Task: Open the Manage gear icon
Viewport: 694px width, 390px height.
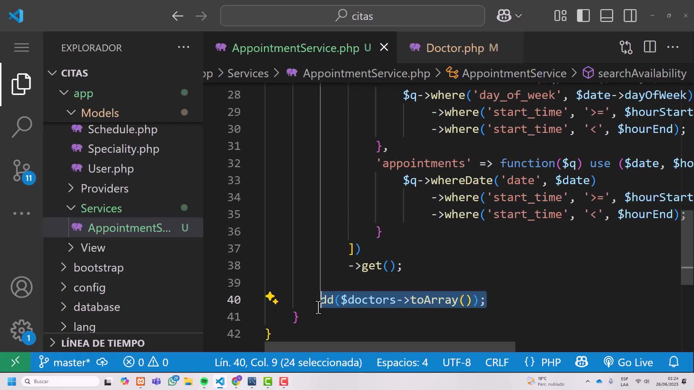Action: point(22,331)
